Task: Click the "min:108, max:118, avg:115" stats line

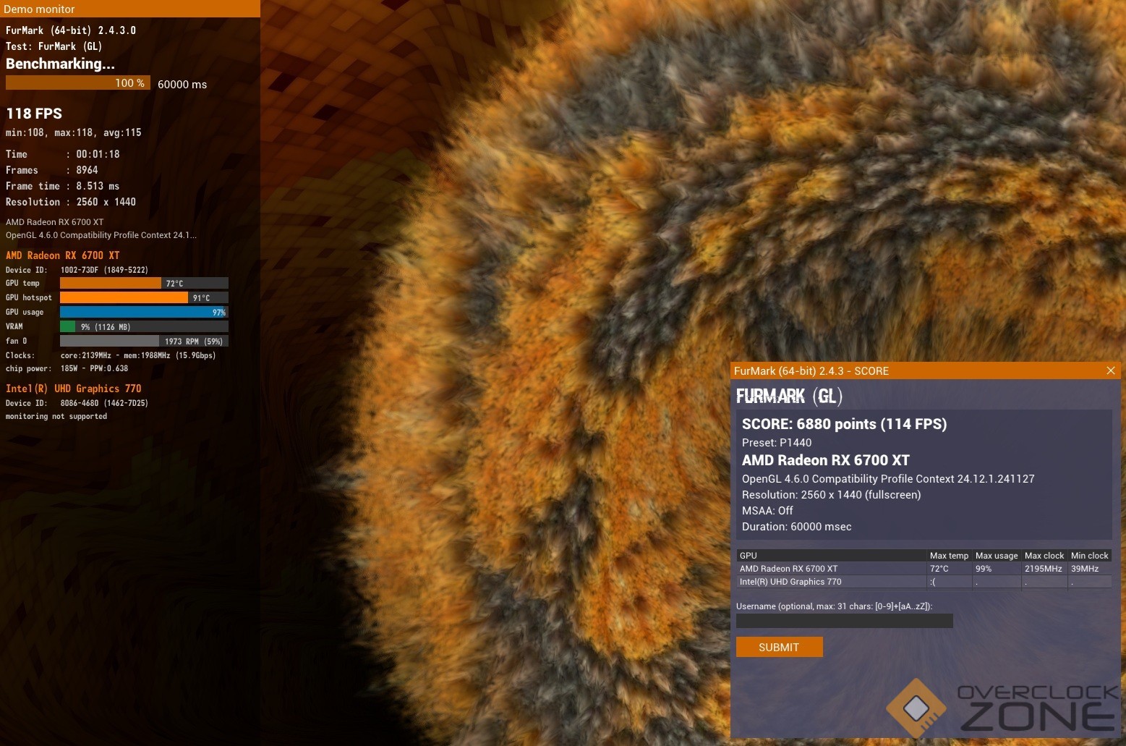Action: click(x=74, y=132)
